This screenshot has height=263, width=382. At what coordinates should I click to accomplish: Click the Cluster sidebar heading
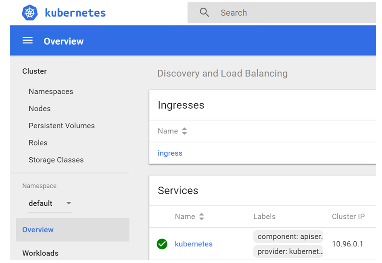point(34,71)
